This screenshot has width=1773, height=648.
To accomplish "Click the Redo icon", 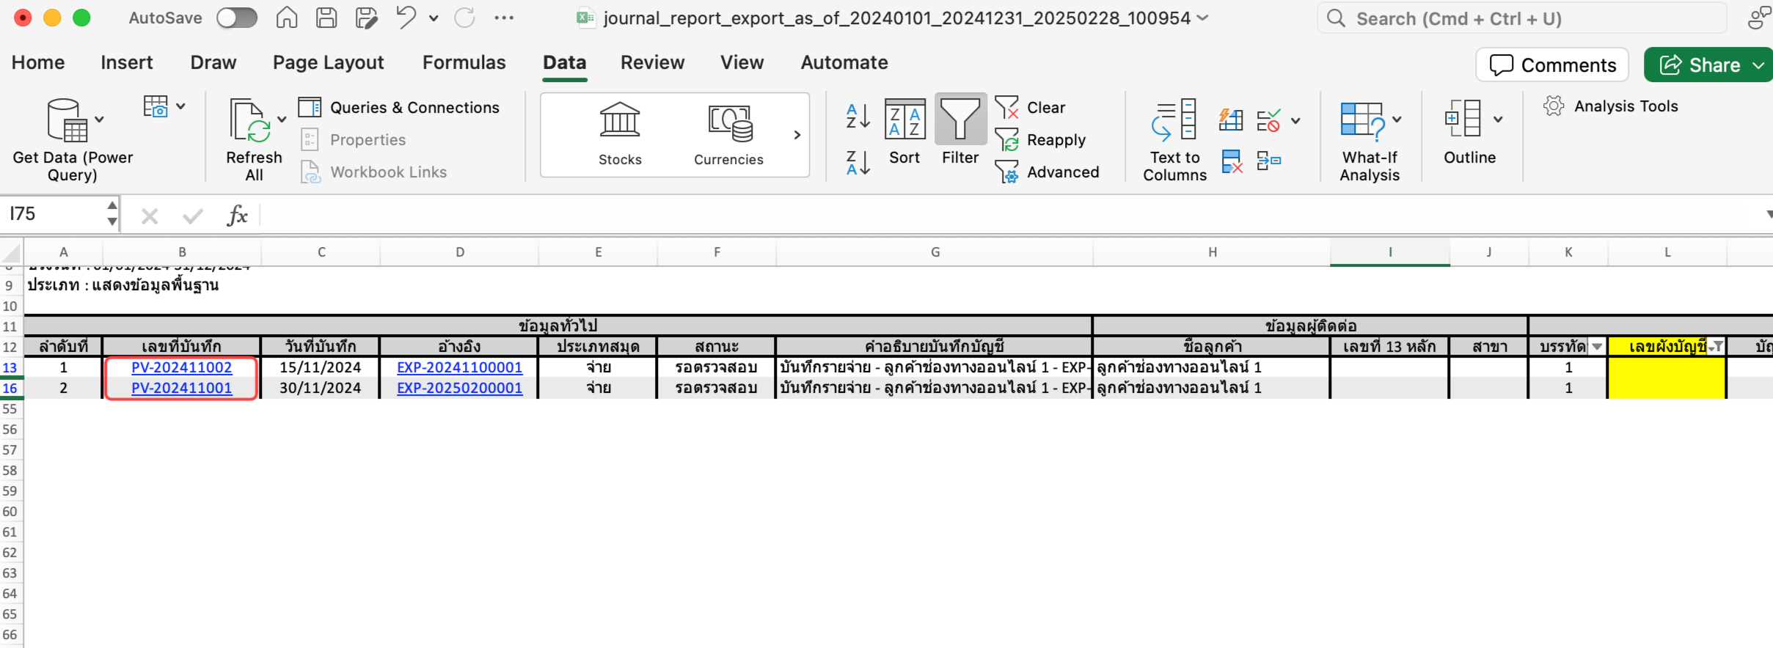I will 464,18.
